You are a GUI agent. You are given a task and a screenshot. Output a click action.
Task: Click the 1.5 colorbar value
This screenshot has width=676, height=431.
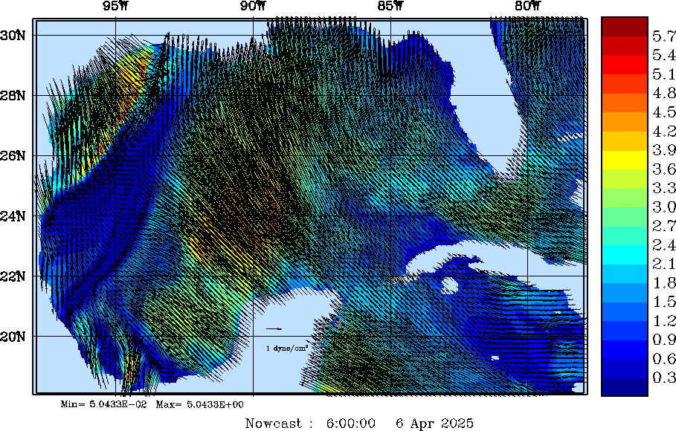664,302
